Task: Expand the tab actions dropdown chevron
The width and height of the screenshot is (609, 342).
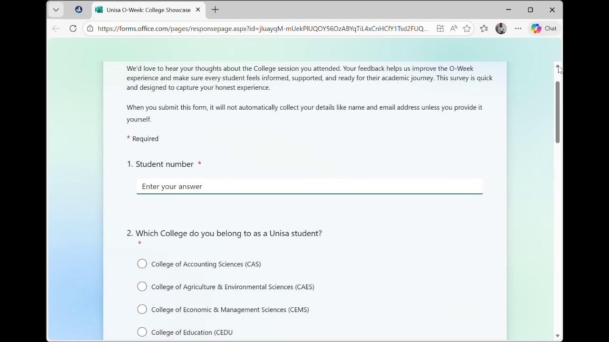Action: [x=56, y=9]
